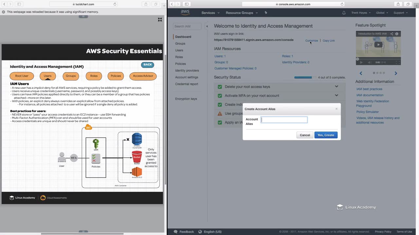Viewport: 419px width, 235px height.
Task: Click the warning triangle beside Use groups
Action: 220,114
